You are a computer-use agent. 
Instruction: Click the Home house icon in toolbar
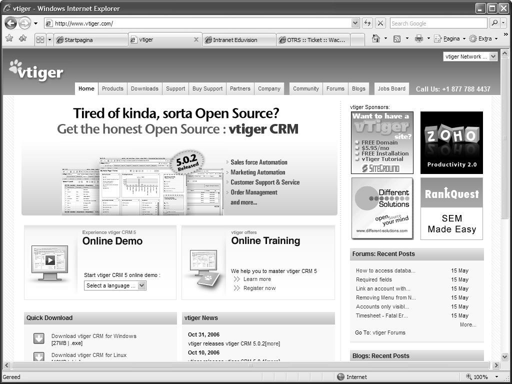point(376,38)
